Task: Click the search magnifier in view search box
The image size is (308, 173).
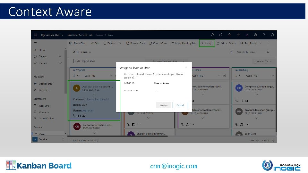Action: pos(268,52)
